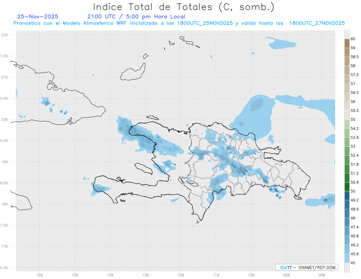Click the '21N' latitude label
The height and width of the screenshot is (279, 361).
(x=5, y=77)
